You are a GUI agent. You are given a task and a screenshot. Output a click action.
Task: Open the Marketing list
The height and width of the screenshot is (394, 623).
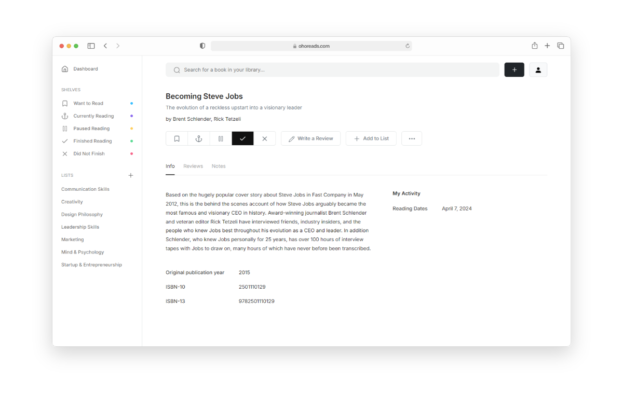[x=72, y=240]
